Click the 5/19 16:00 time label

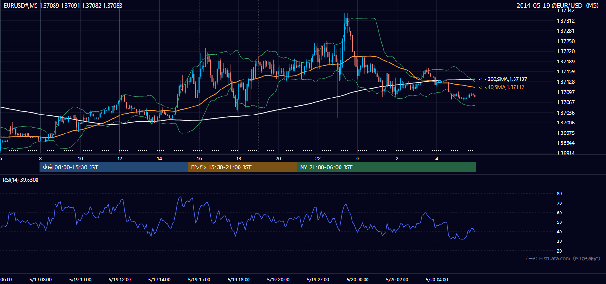(199, 279)
